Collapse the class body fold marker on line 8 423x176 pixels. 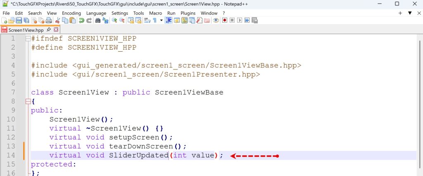pyautogui.click(x=28, y=101)
